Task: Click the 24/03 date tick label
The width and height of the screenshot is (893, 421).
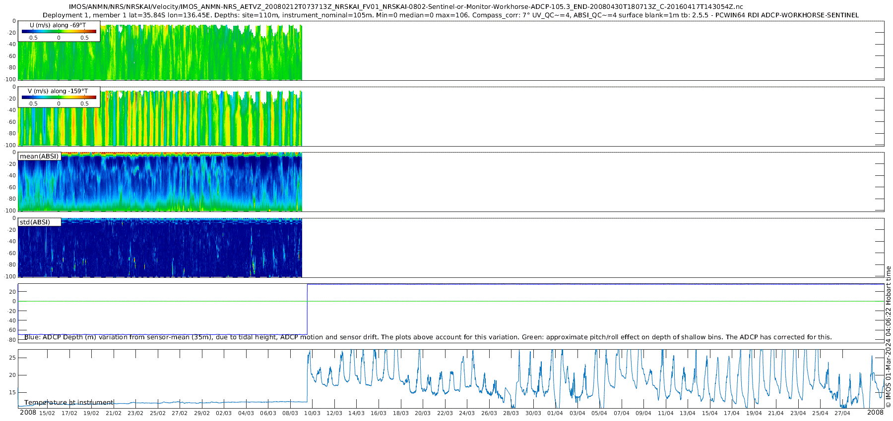Action: tap(467, 413)
